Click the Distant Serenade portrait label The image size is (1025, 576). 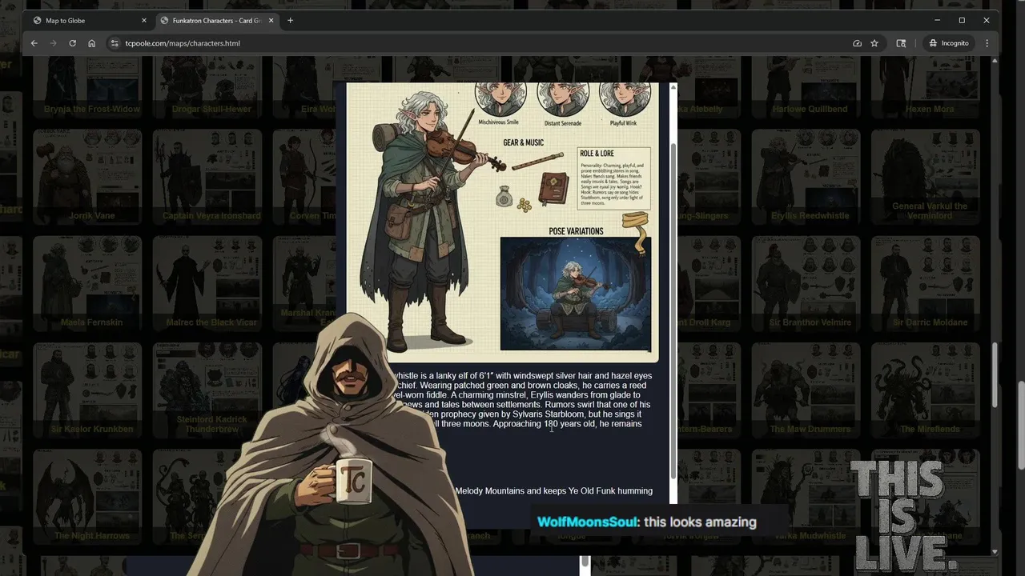tap(562, 123)
